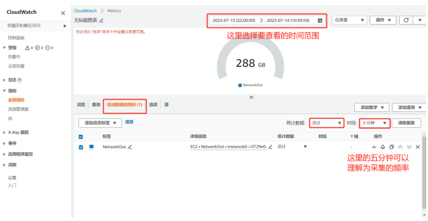Select the 绘成图表的指标 (1) tab
Screen dimensions: 428x221
coord(125,105)
